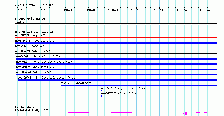This screenshot has height=116, width=224.
Task: Click the 113165k ruler label
Action: point(182,10)
